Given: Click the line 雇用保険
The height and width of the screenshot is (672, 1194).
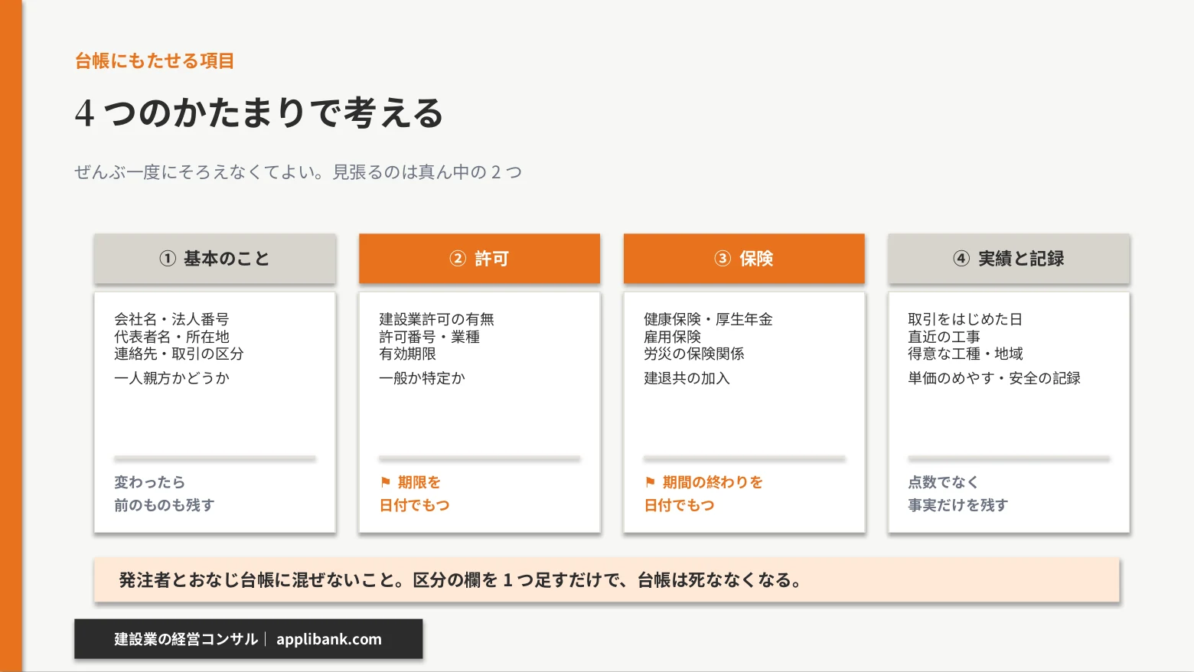Looking at the screenshot, I should [x=672, y=337].
